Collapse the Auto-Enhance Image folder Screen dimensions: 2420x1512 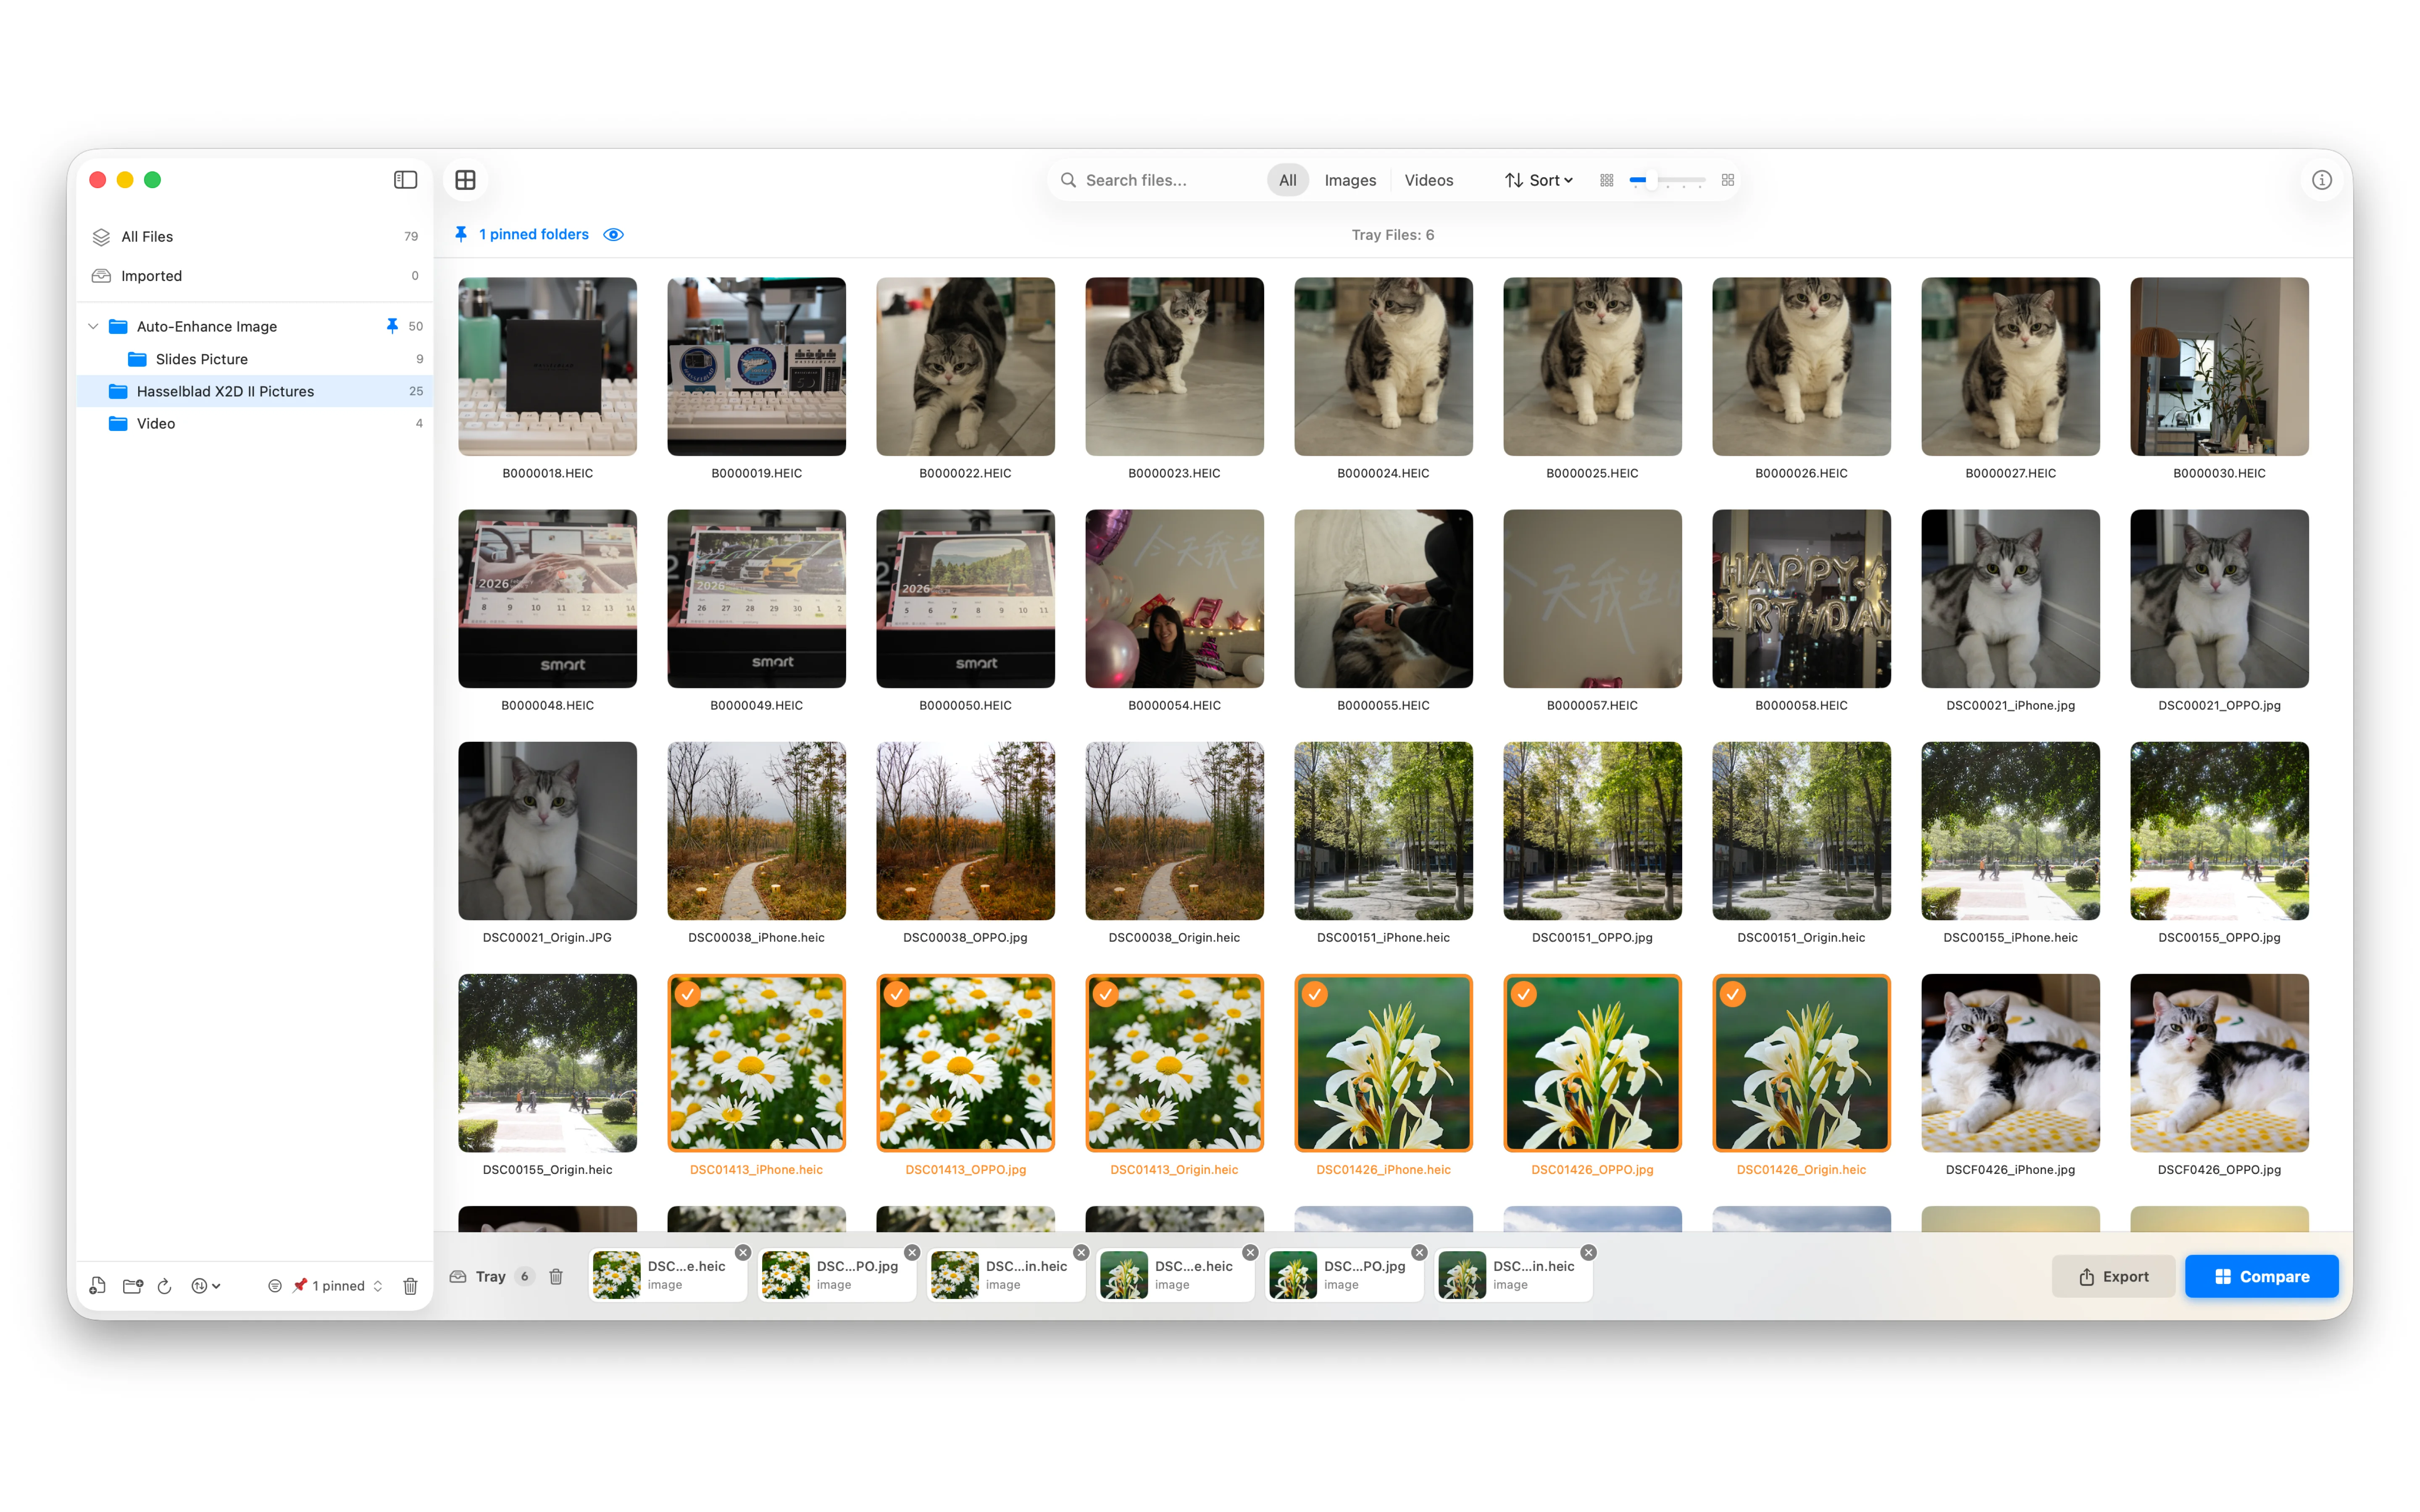click(92, 326)
